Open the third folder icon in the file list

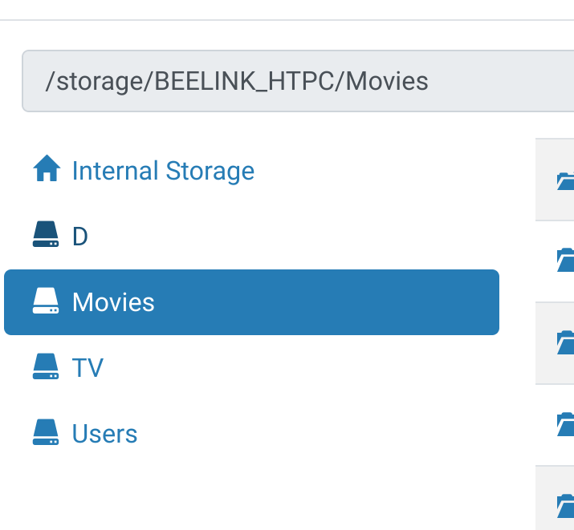[566, 342]
